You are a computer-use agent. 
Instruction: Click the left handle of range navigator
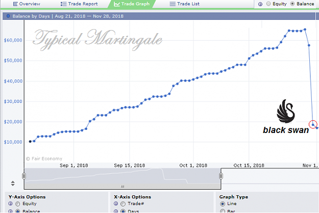click(24, 176)
